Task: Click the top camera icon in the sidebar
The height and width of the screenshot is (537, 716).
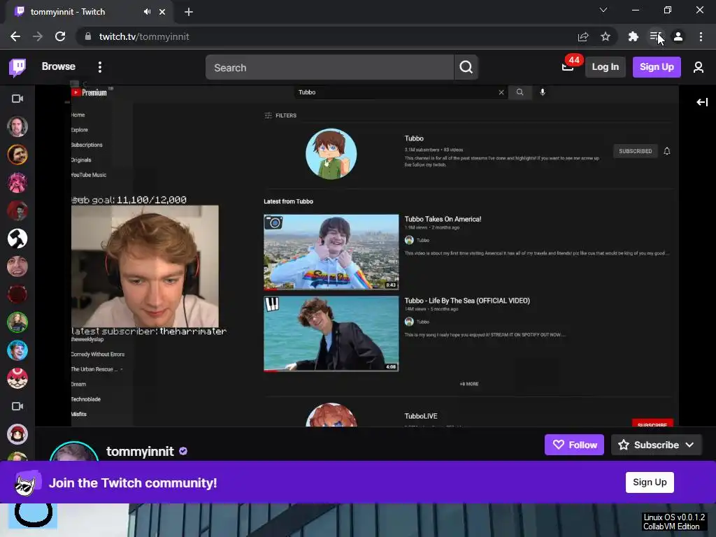Action: 17,99
